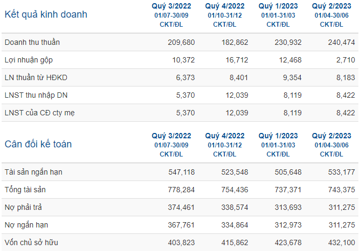Click the 'Vốn chủ sở hữu' row label
Viewport: 360px width, 251px height.
31,242
